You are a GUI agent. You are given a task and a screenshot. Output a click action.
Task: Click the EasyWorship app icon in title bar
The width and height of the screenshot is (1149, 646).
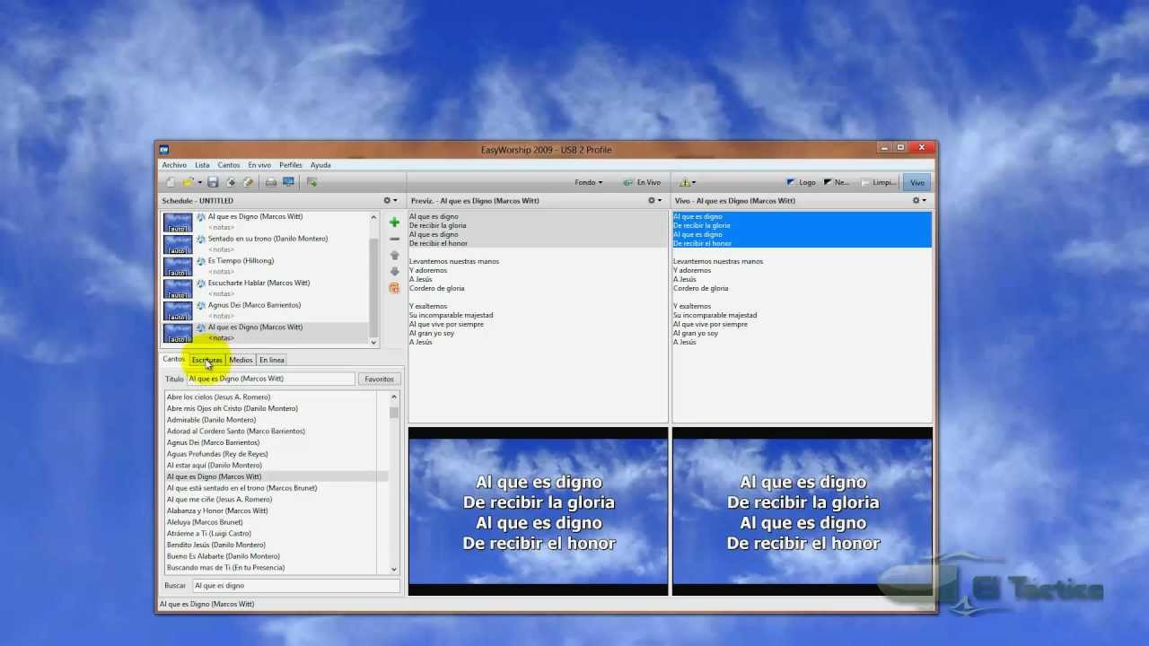[164, 149]
